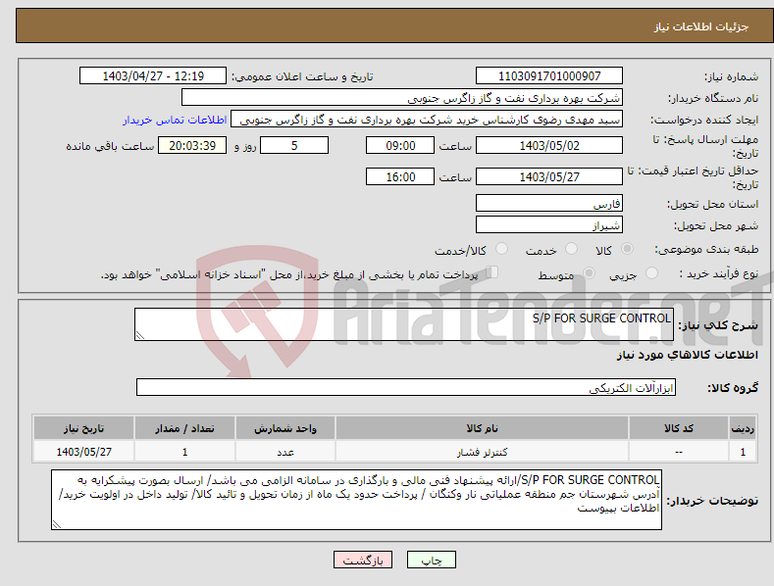Click the کد کالا column header

click(x=679, y=428)
